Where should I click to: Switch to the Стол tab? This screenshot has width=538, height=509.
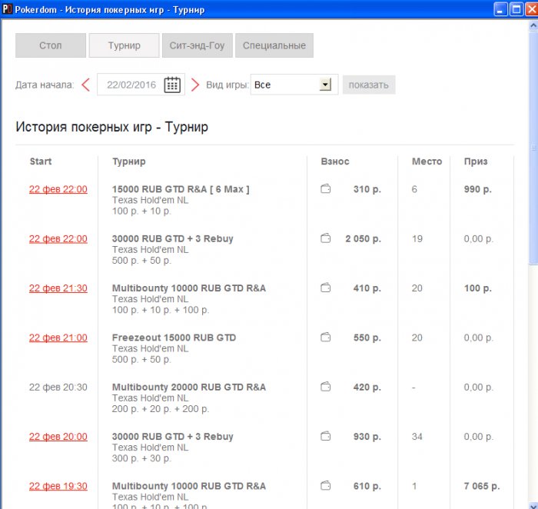[51, 45]
